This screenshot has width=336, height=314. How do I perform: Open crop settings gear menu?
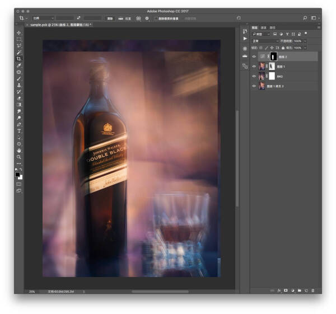(x=147, y=18)
